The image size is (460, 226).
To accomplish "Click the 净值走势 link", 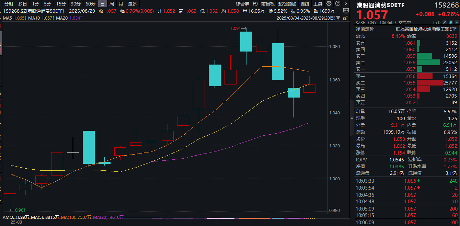I will coord(366,29).
